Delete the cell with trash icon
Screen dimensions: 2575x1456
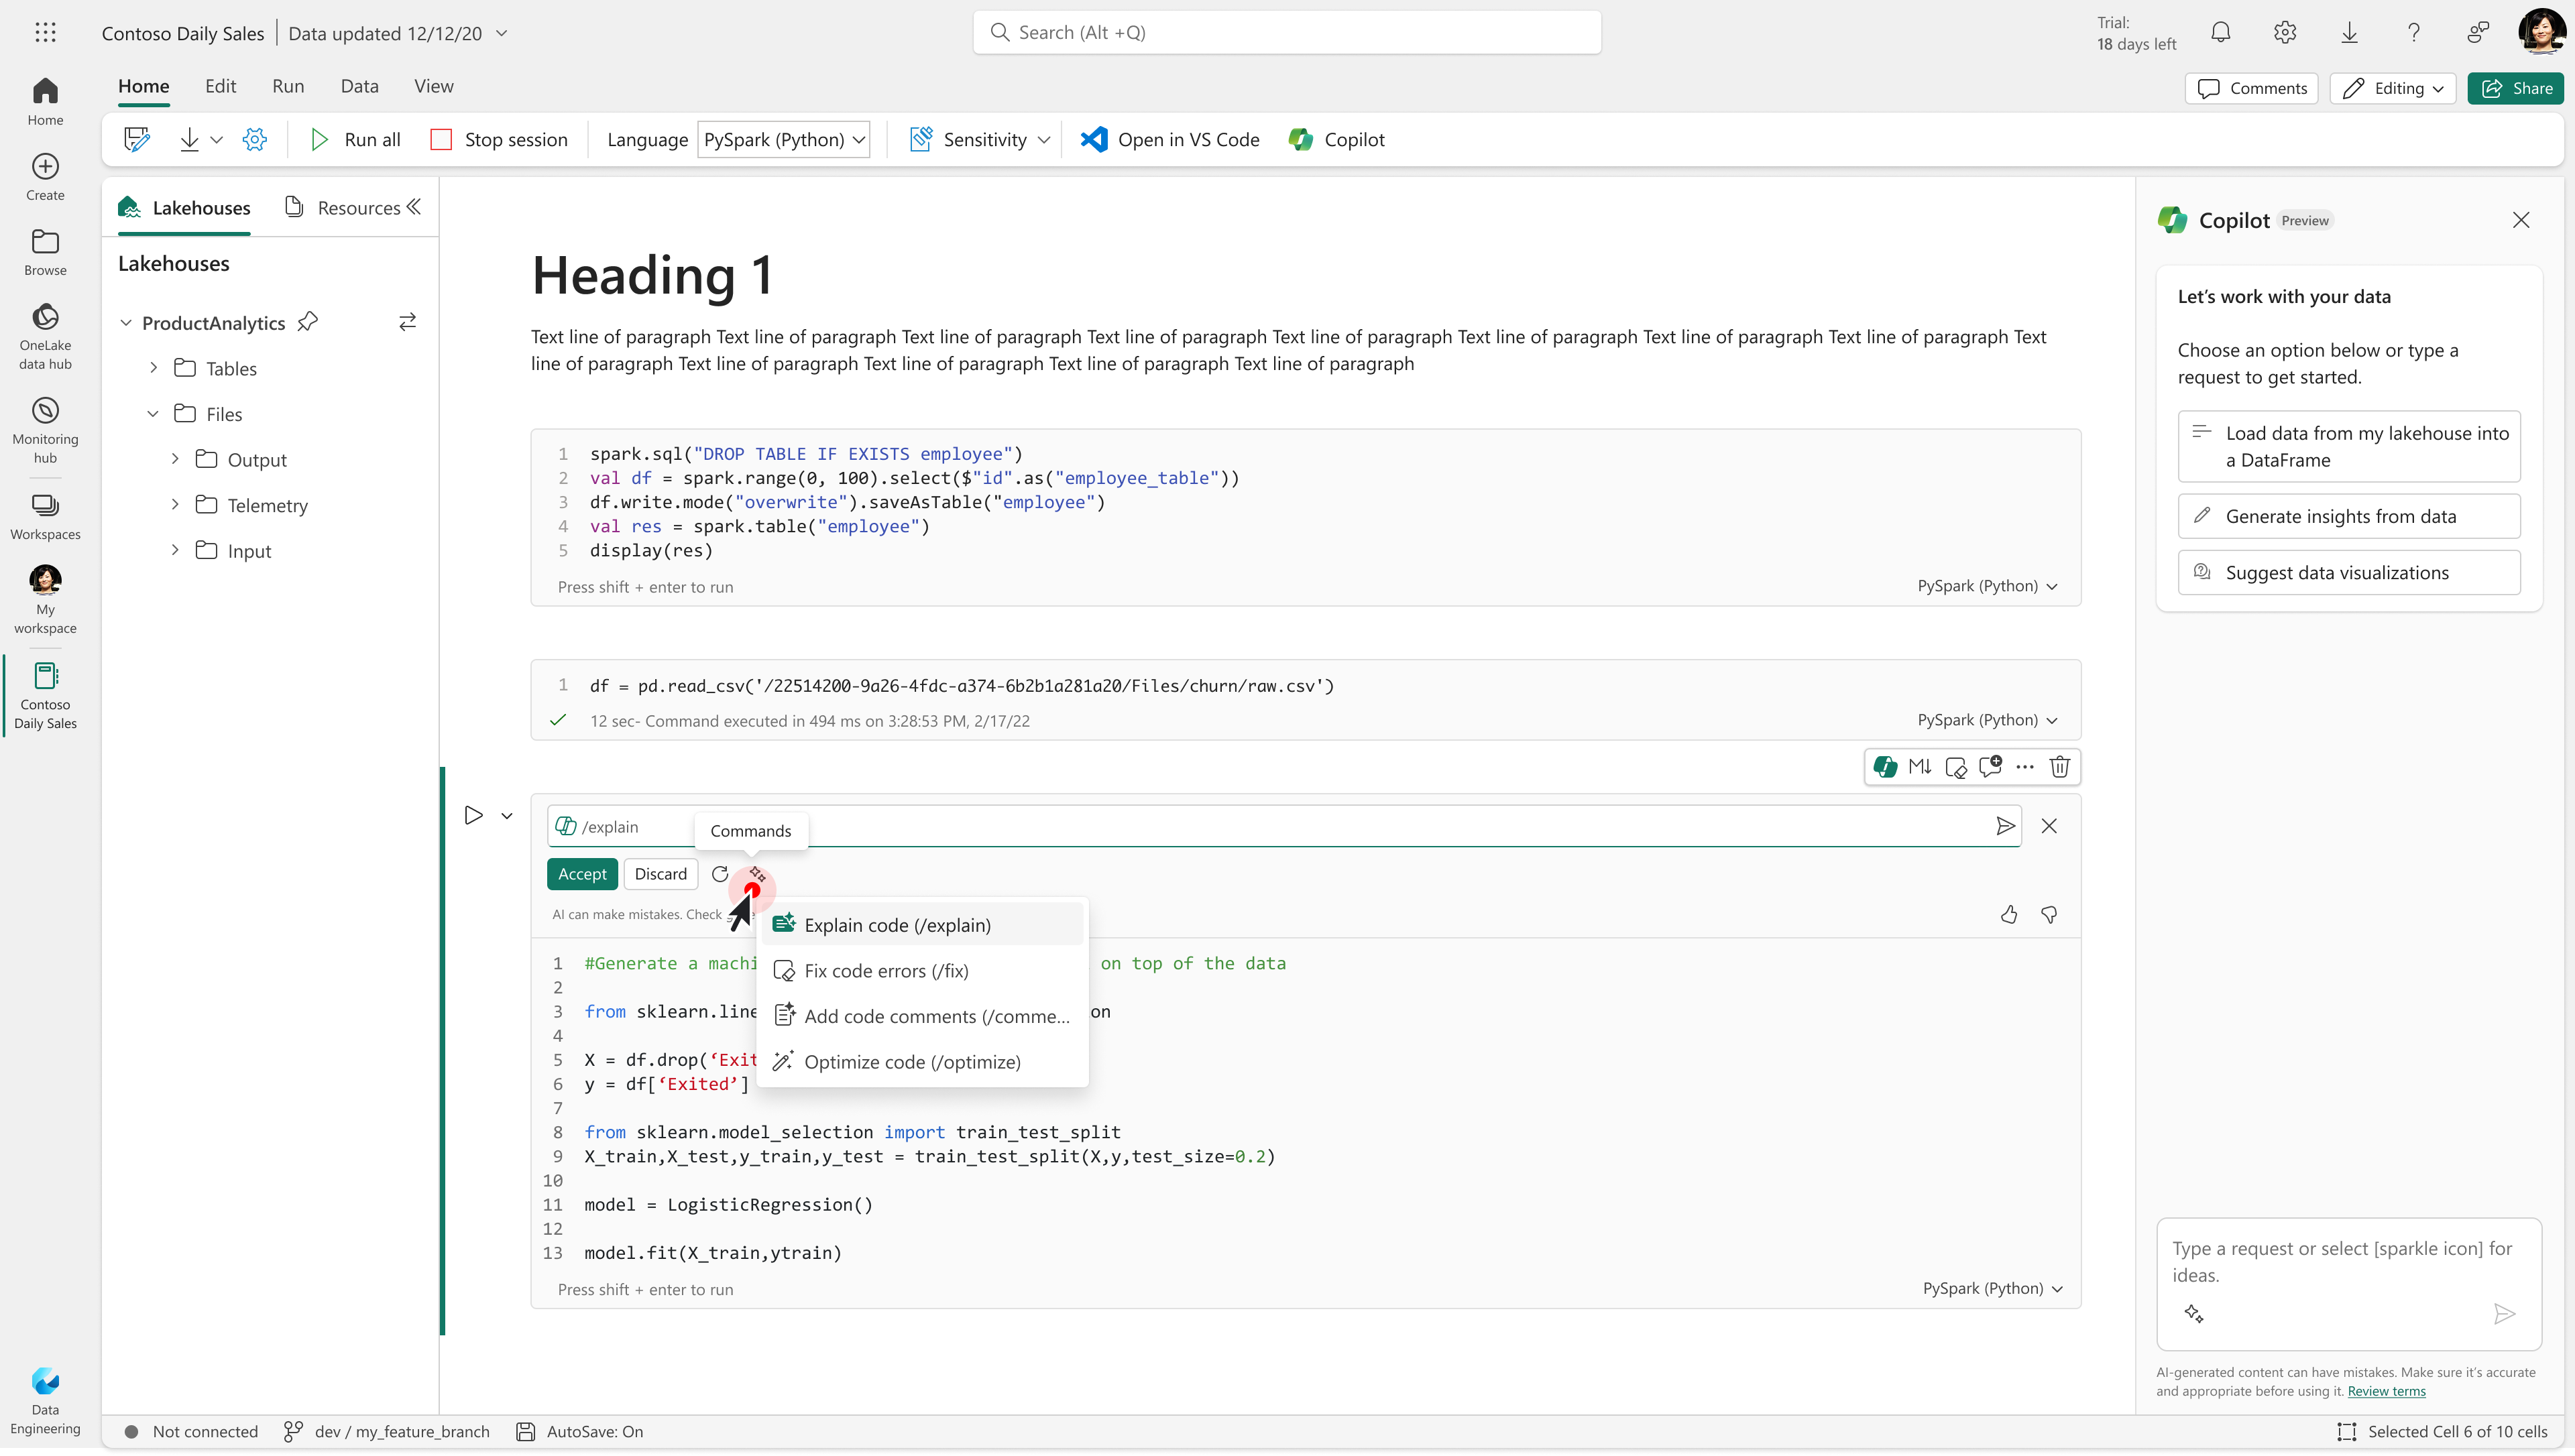[2059, 767]
